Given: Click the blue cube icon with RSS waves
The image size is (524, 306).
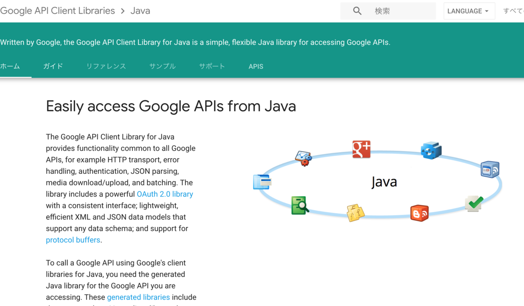Looking at the screenshot, I should click(490, 170).
